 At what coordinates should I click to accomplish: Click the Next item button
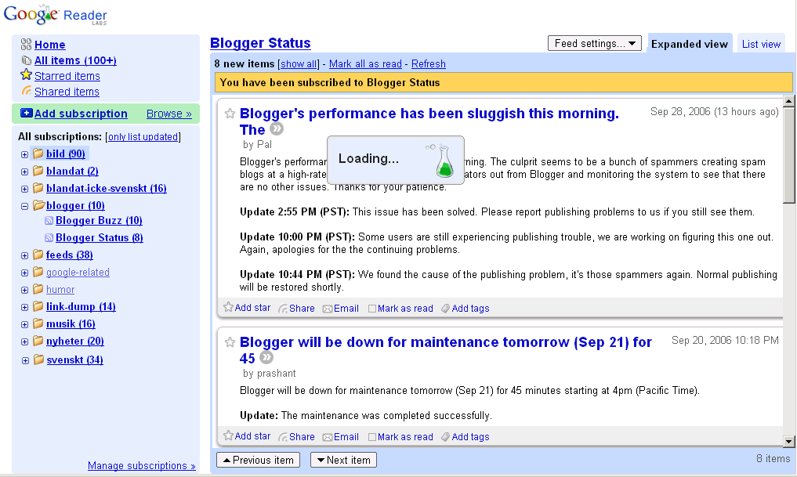point(343,460)
